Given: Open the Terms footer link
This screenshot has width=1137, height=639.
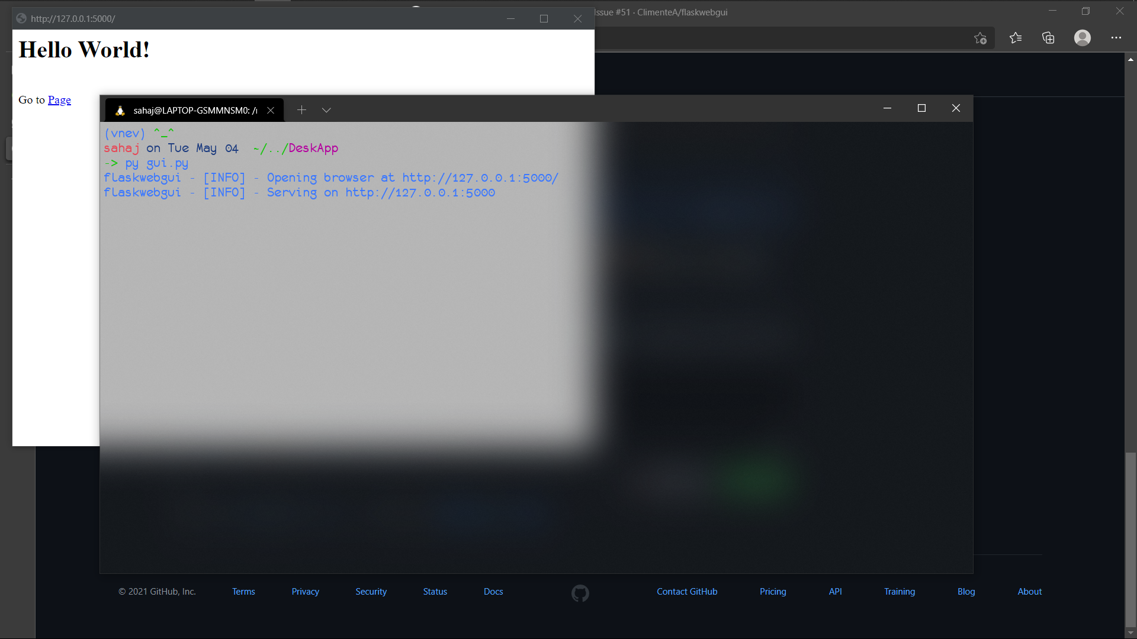Looking at the screenshot, I should point(243,592).
